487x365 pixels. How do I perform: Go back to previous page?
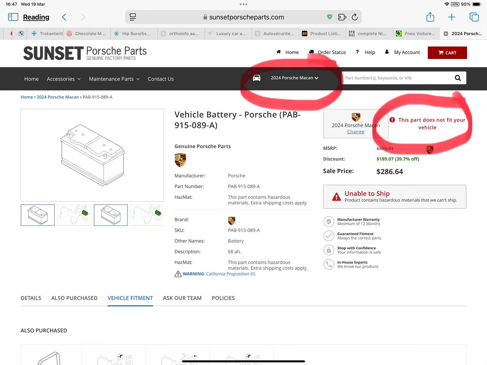tap(64, 17)
